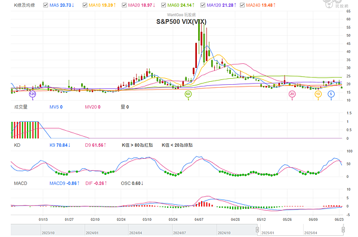Click the MA60 24.14 label
This screenshot has width=358, height=237.
coord(181,5)
